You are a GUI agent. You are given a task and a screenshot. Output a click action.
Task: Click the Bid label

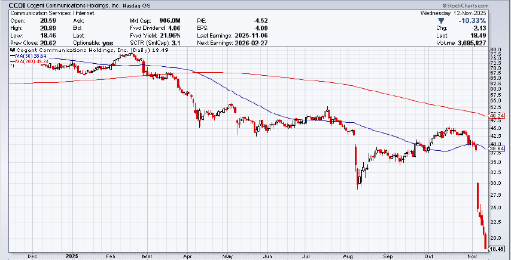(x=77, y=28)
